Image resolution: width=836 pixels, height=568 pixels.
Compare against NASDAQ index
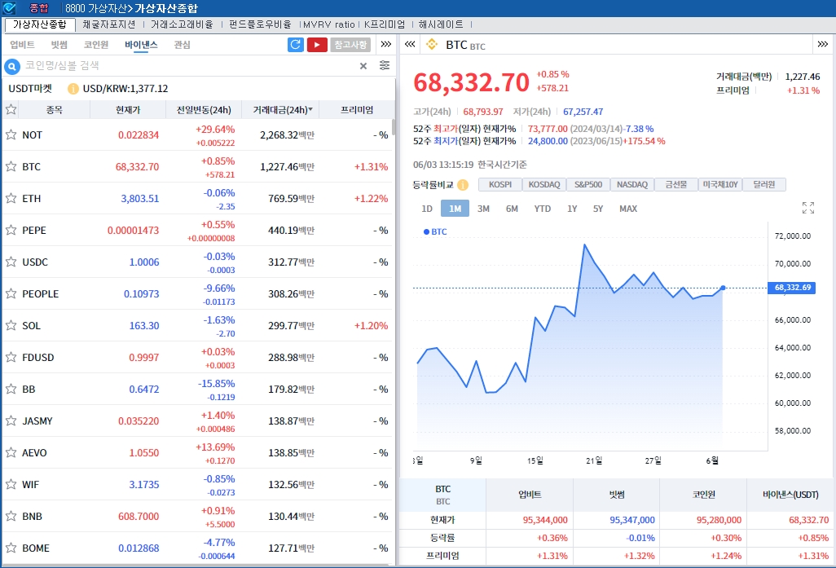pyautogui.click(x=631, y=185)
